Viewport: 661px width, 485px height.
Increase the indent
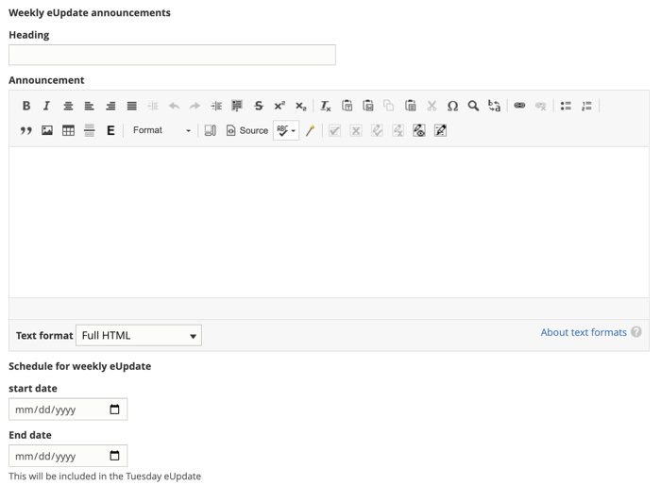pos(216,106)
